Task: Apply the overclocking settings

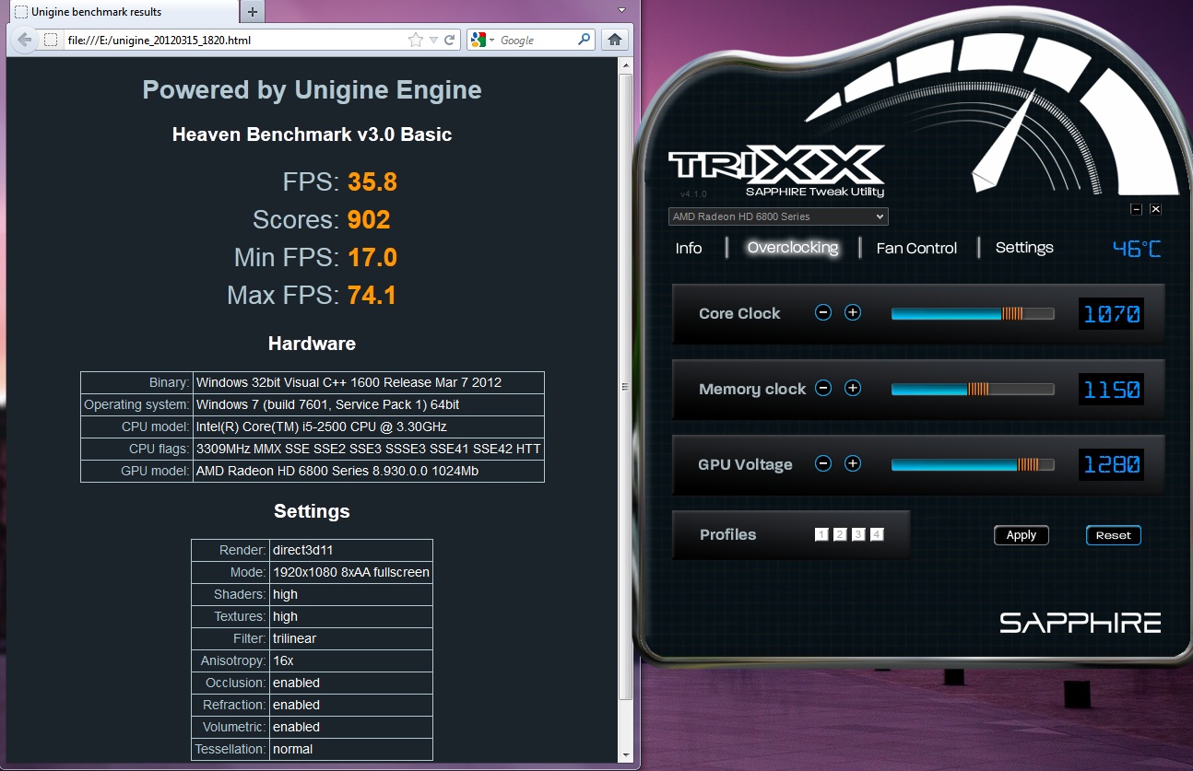Action: click(1022, 535)
